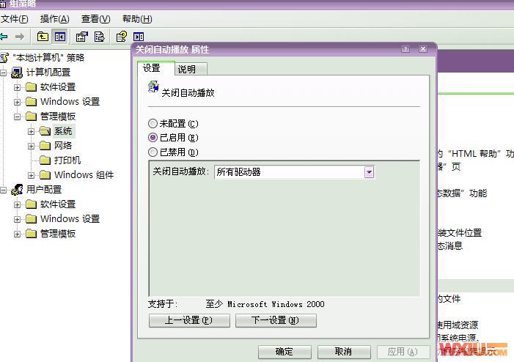Switch to the 说明 tab
Image resolution: width=514 pixels, height=362 pixels.
pos(187,69)
